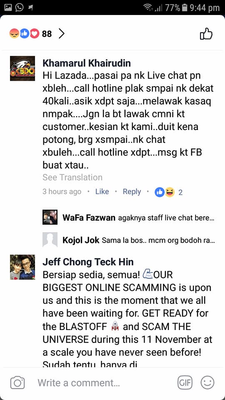Tap the blue like reaction on Khamarul's comment
This screenshot has height=400, width=225.
point(160,192)
